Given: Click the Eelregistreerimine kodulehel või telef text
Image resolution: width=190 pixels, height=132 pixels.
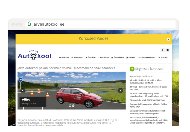Looking at the screenshot, I should [147, 112].
